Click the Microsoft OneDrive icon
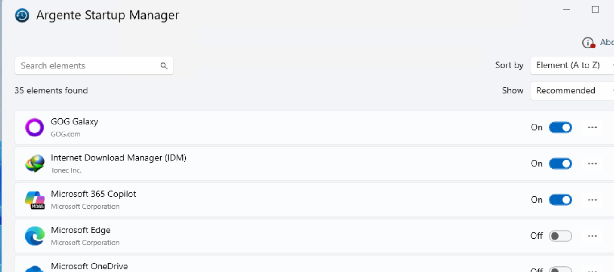The height and width of the screenshot is (272, 614). 34,268
